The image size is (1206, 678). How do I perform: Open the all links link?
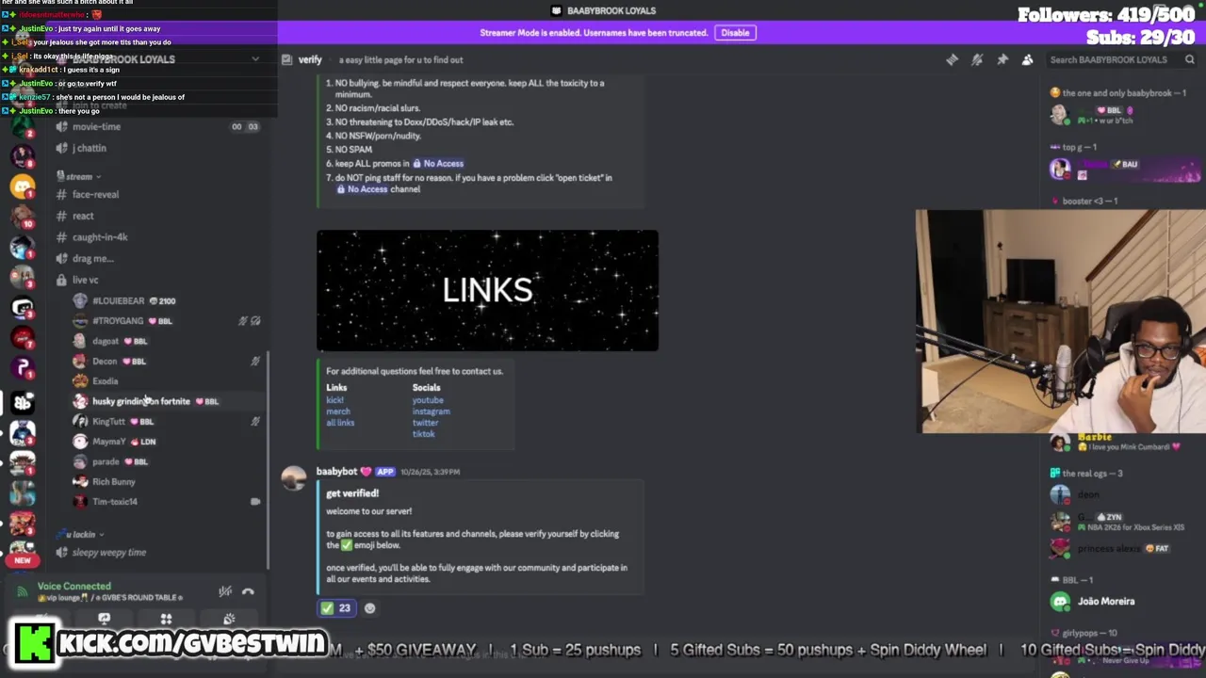click(340, 423)
